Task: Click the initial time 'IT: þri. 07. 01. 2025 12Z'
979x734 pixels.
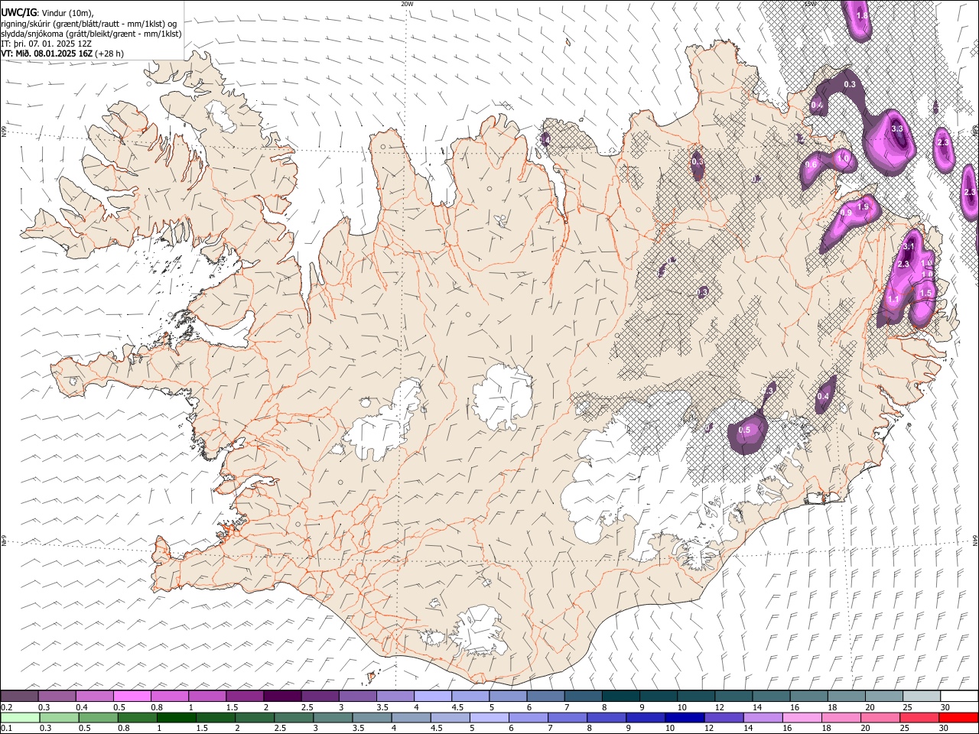Action: (x=47, y=44)
